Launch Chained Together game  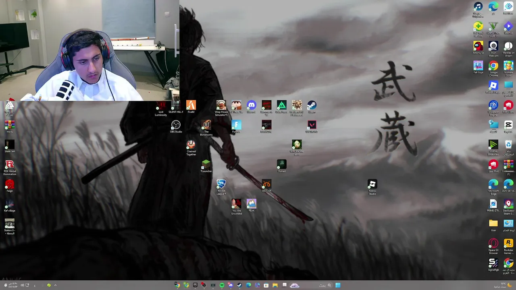(191, 148)
